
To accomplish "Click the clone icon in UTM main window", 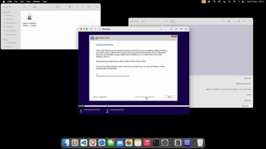I will (x=229, y=21).
